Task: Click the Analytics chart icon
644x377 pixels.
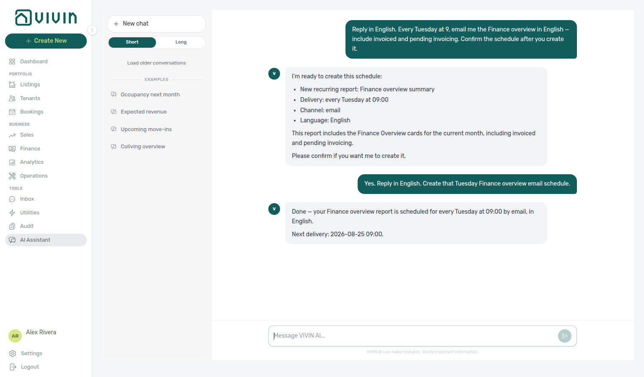Action: point(12,162)
